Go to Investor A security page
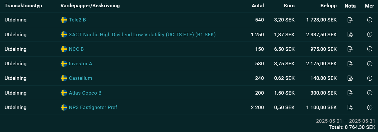The width and height of the screenshot is (378, 132). tap(80, 64)
